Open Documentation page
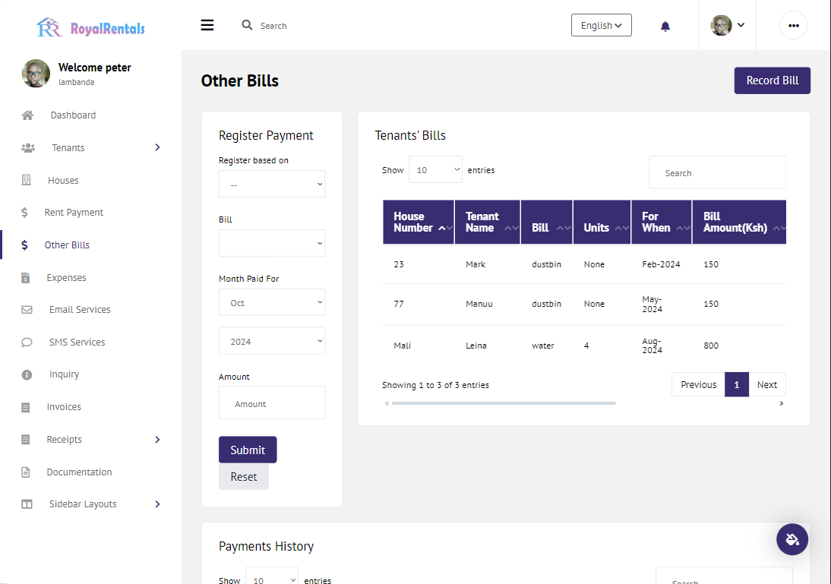The height and width of the screenshot is (584, 831). (x=80, y=472)
